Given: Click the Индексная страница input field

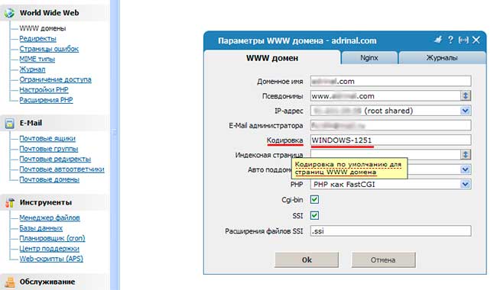Looking at the screenshot, I should (x=385, y=155).
